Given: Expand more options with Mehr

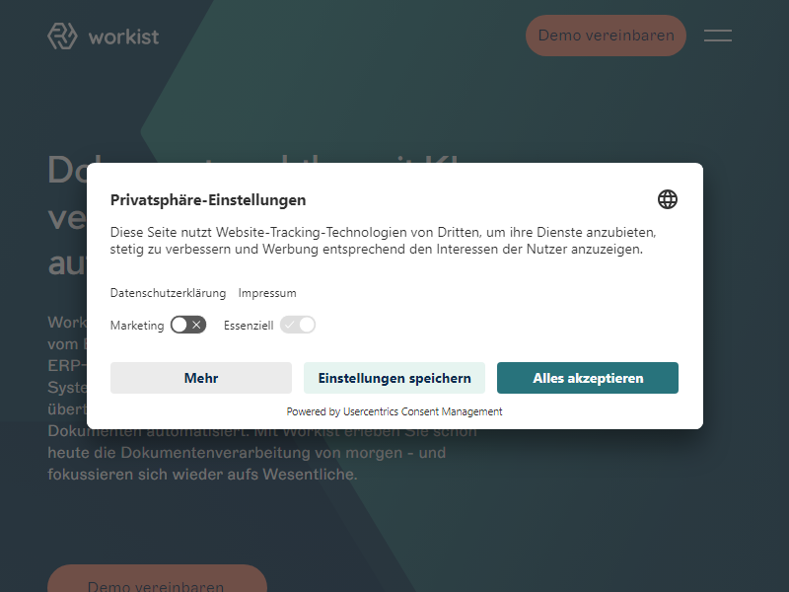Looking at the screenshot, I should [x=201, y=378].
